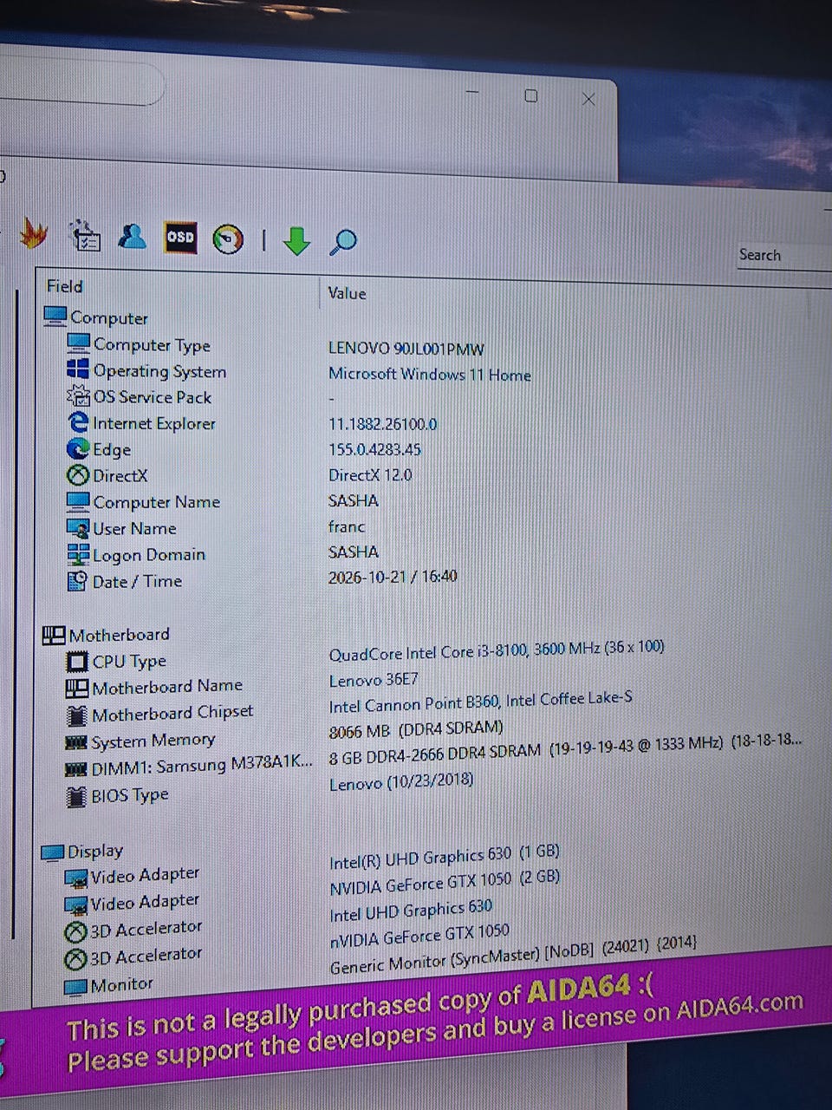Select the OS Service Pack row label
This screenshot has height=1110, width=832.
153,397
